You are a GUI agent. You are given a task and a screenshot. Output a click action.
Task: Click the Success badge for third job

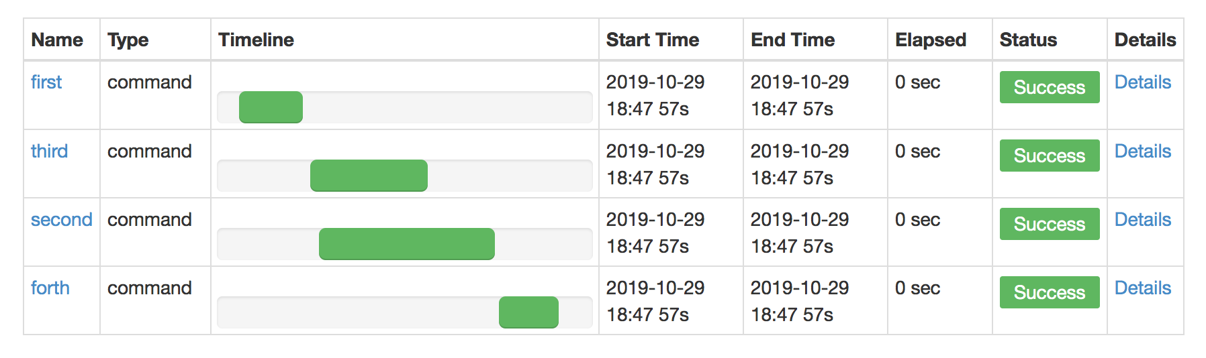click(x=1049, y=156)
